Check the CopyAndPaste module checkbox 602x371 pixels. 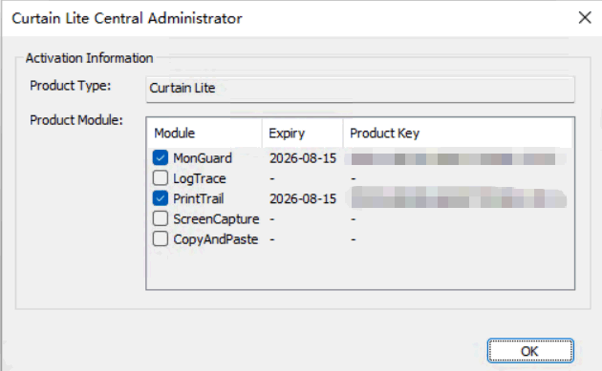[161, 238]
